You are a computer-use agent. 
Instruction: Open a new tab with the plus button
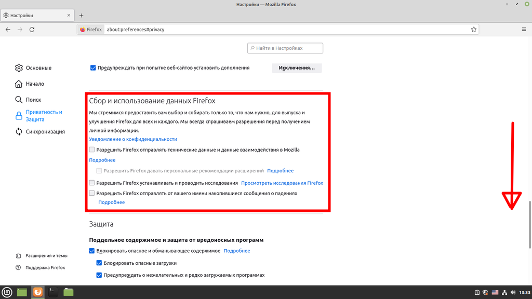pos(81,15)
